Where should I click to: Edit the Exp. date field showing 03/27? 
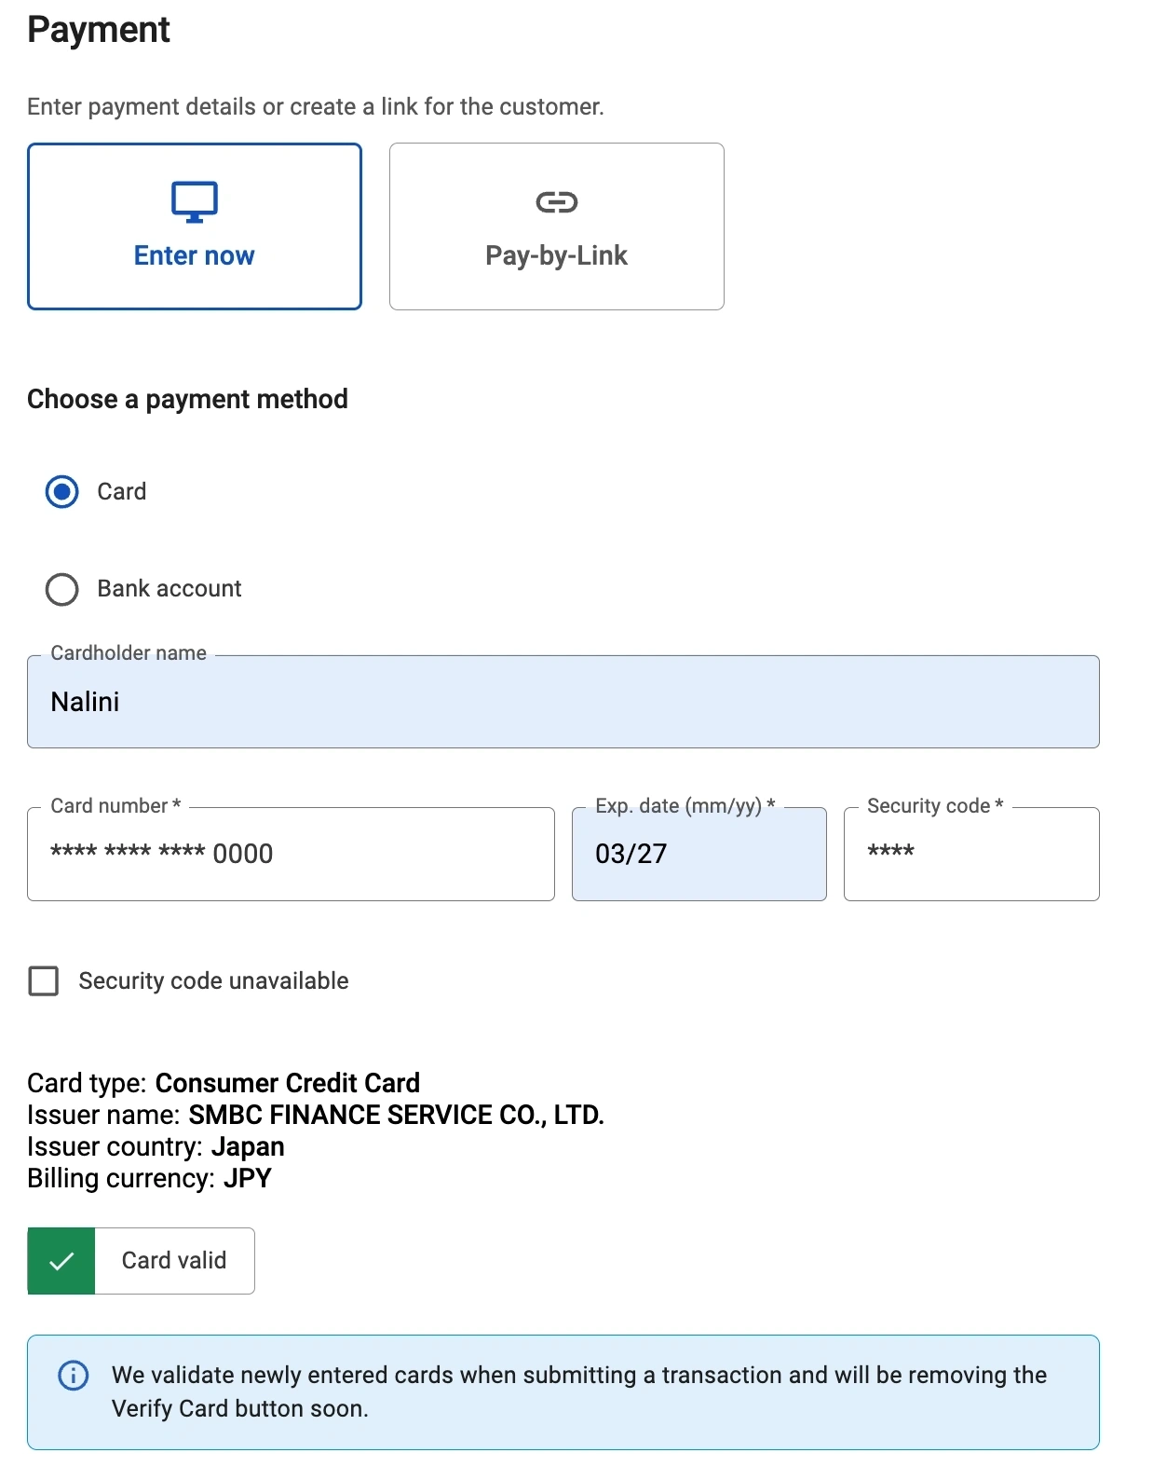point(699,854)
